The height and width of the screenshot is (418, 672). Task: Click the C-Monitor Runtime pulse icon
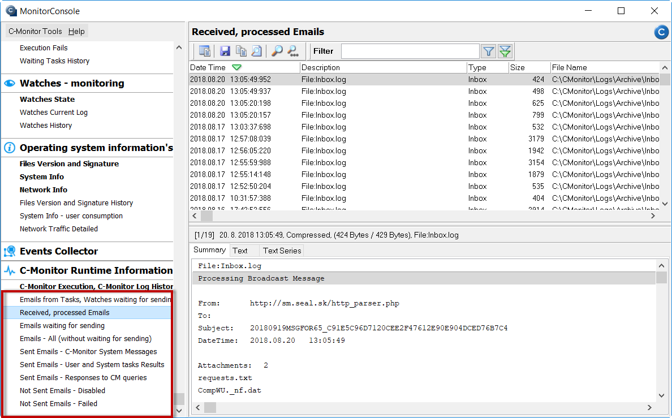(x=10, y=270)
